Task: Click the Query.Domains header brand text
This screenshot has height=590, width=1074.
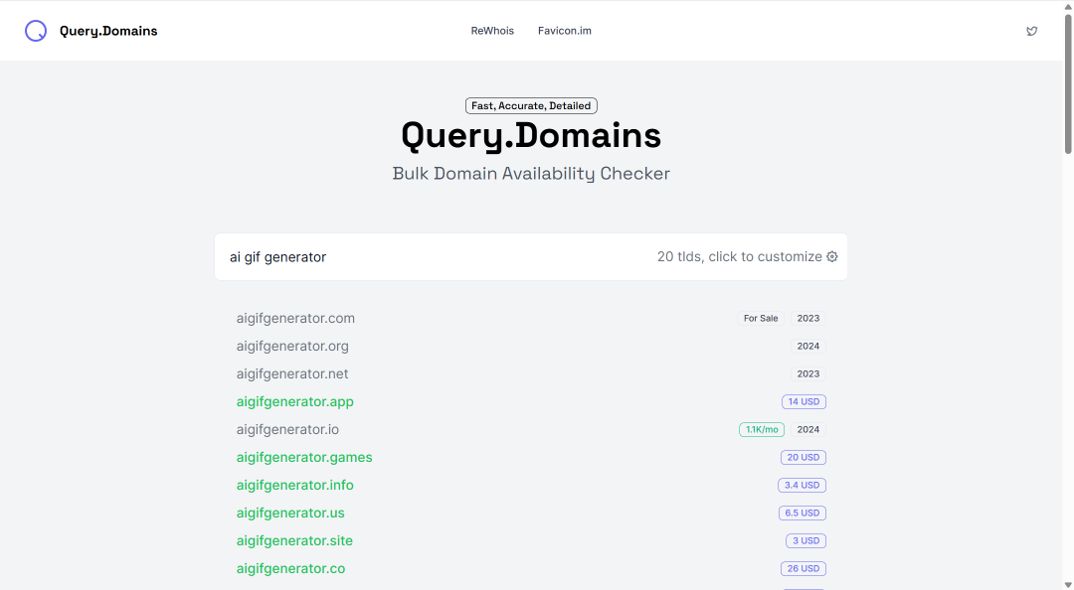Action: tap(108, 31)
